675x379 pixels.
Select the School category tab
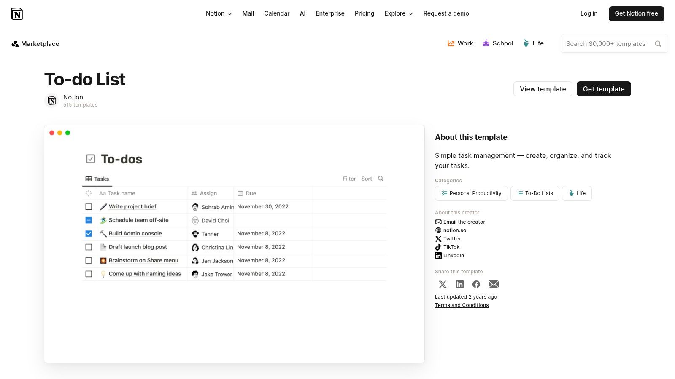coord(498,43)
